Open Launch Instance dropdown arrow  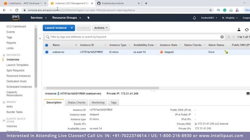point(72,28)
